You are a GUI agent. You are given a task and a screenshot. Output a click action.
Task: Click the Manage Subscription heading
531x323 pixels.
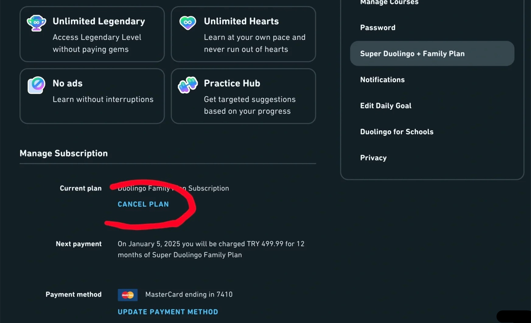pos(64,153)
